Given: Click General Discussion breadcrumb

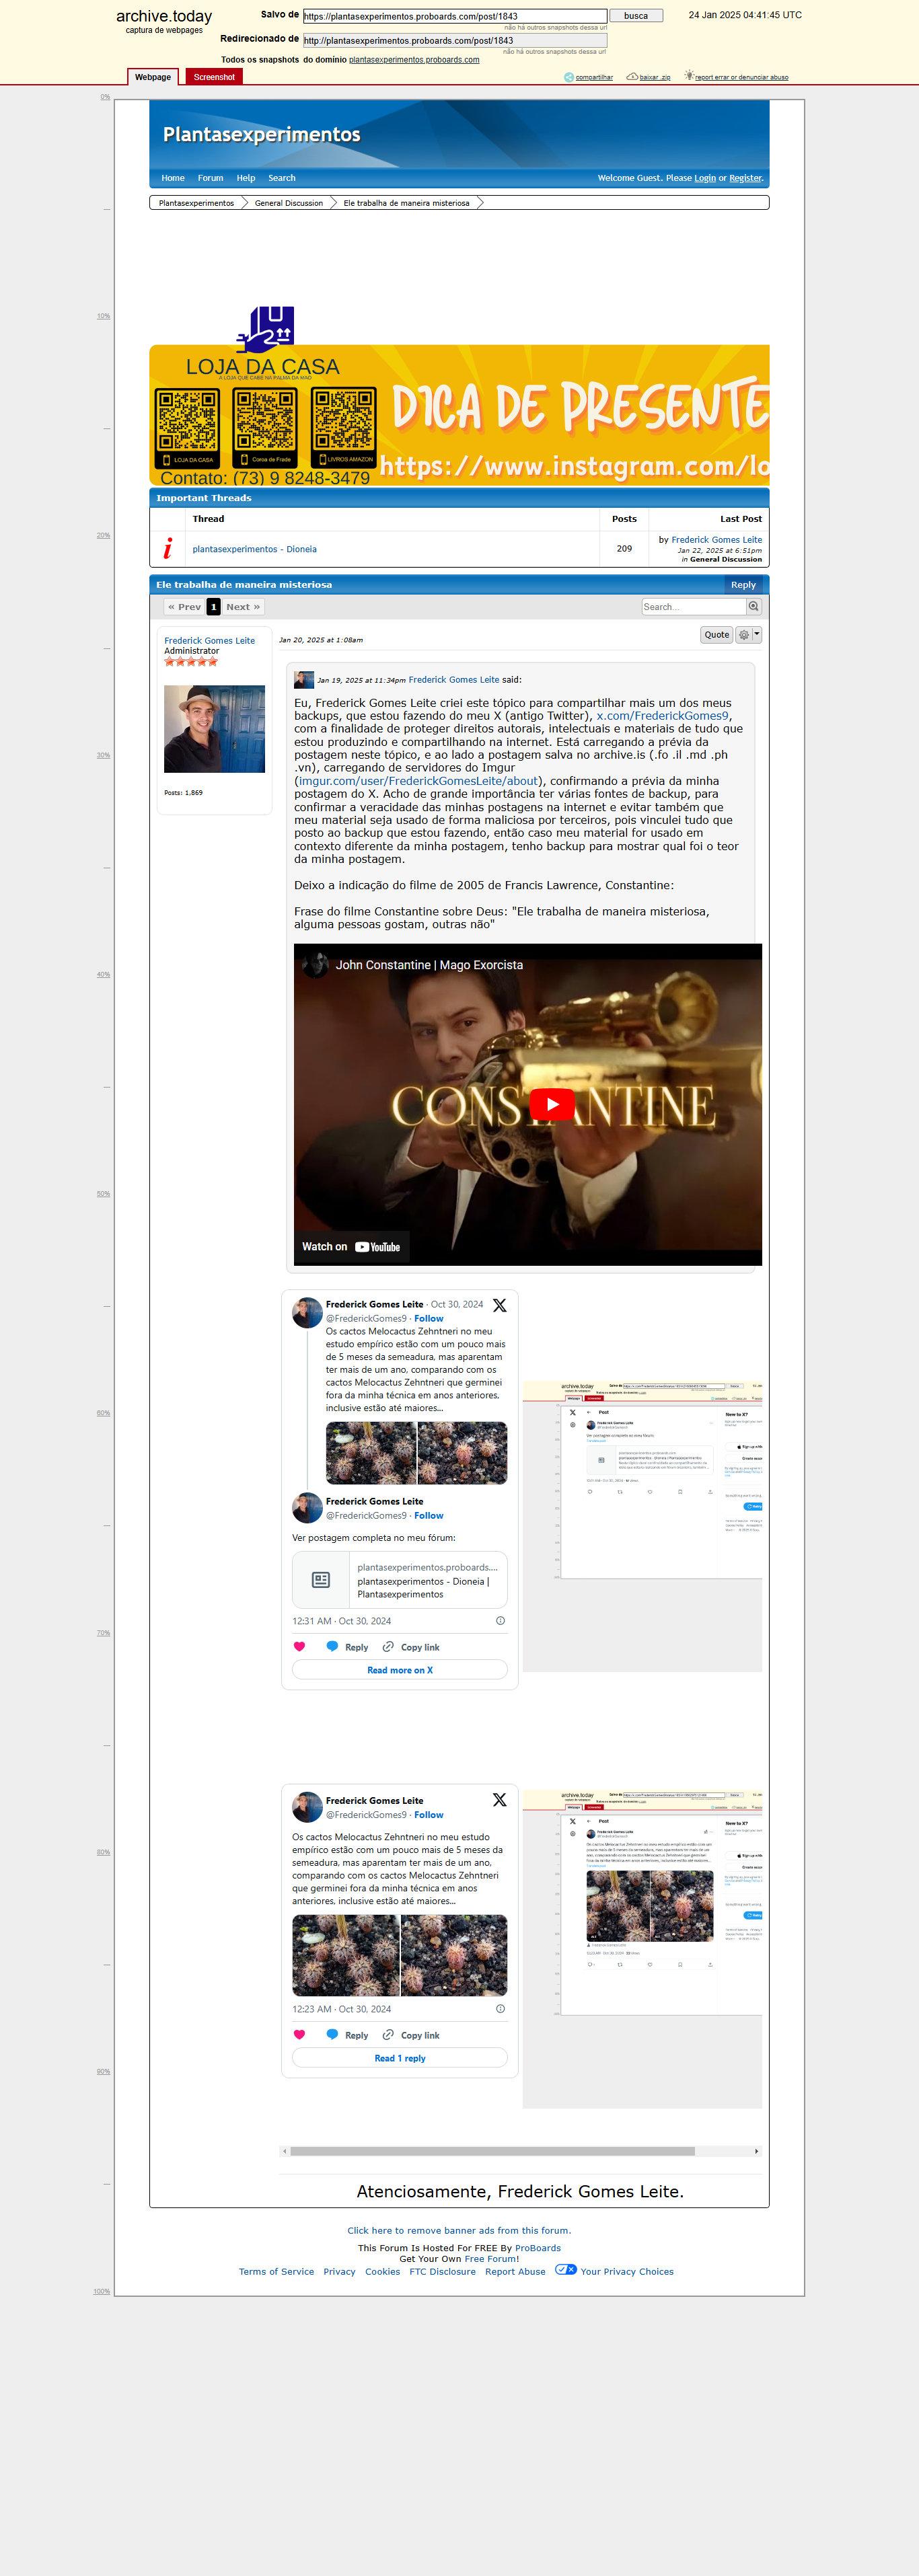Looking at the screenshot, I should [x=289, y=203].
